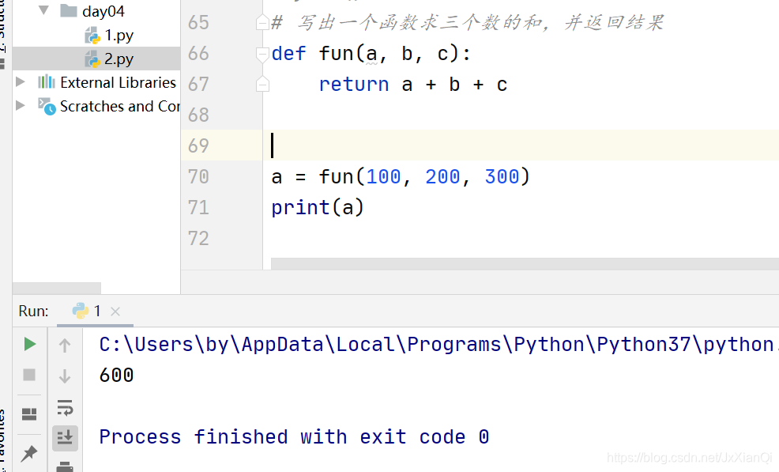Expand Scratches and Consoles node
779x472 pixels.
pyautogui.click(x=21, y=105)
